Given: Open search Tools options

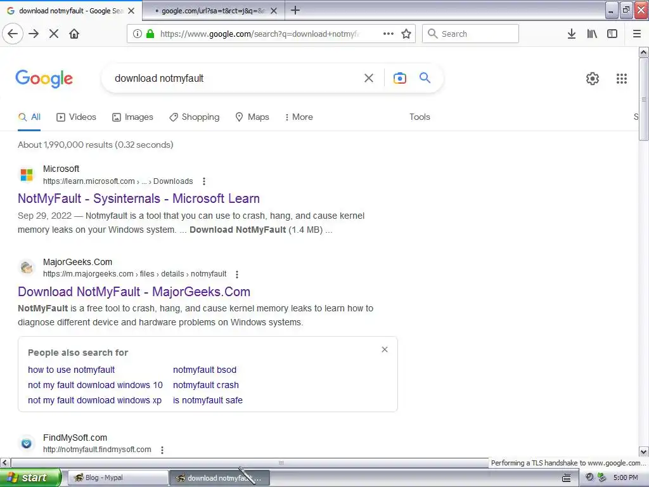Looking at the screenshot, I should (x=420, y=117).
